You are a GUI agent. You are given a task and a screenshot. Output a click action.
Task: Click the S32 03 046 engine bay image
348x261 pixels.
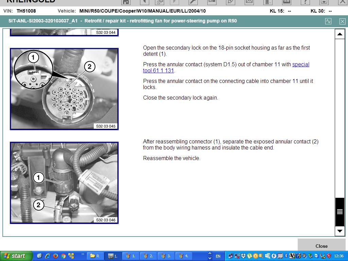64,183
